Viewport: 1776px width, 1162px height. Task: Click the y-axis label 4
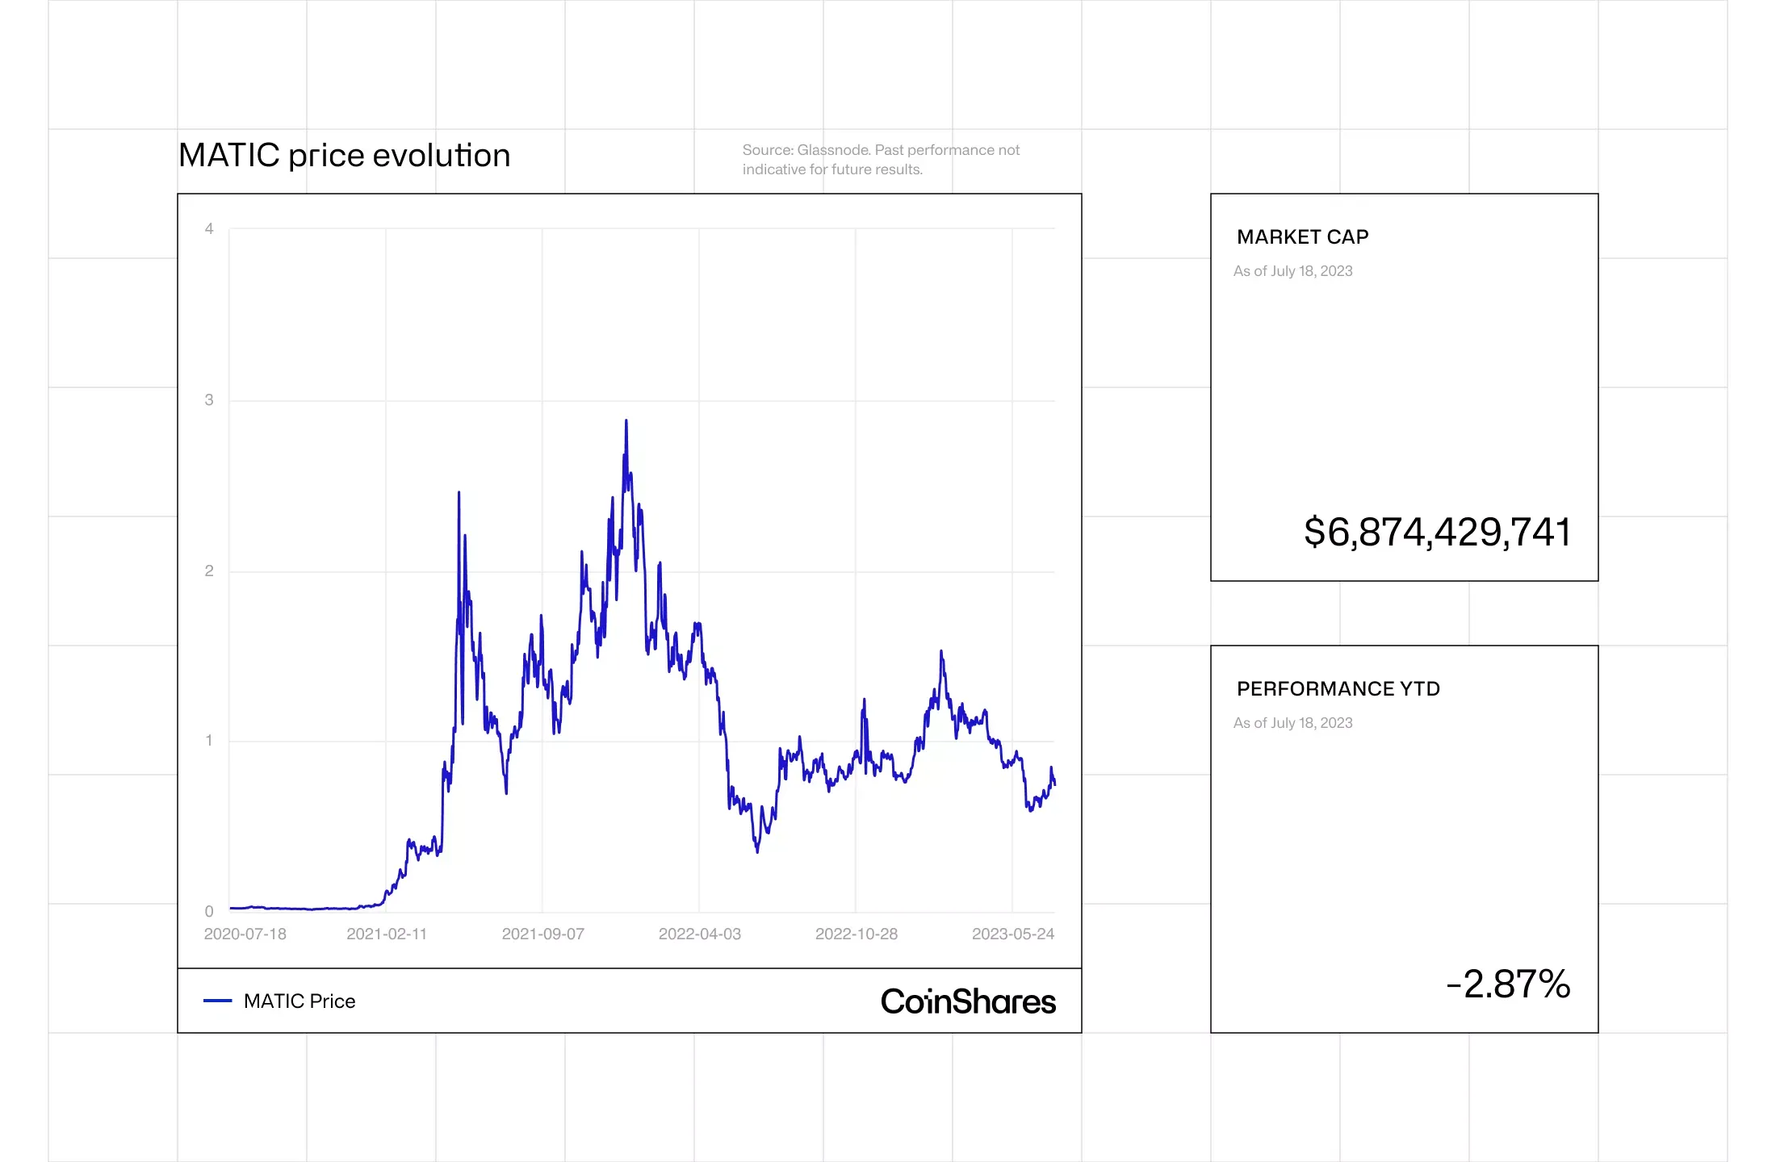coord(209,229)
